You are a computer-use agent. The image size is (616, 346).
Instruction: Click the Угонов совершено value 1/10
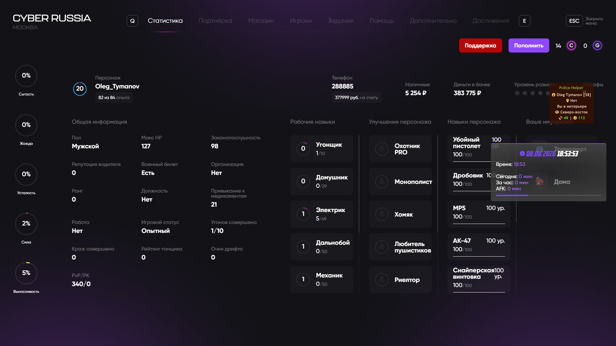[x=217, y=231]
